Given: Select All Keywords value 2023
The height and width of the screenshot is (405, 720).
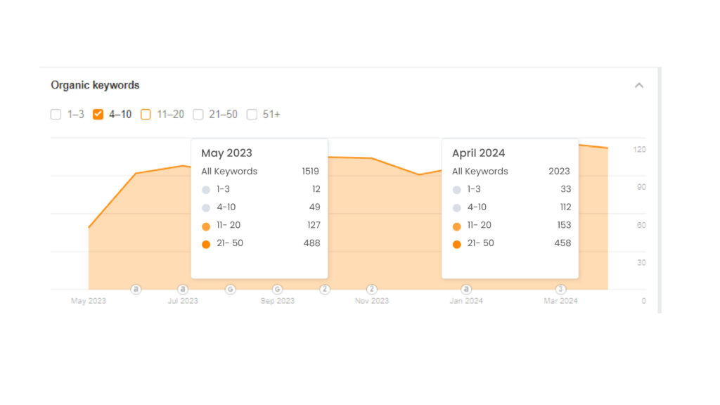Looking at the screenshot, I should coord(559,172).
